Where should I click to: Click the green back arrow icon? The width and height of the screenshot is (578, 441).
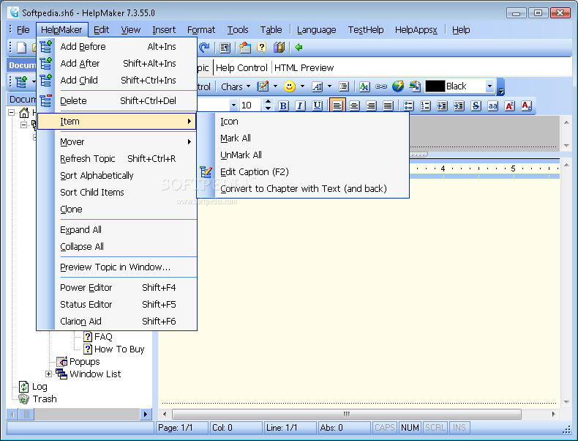click(x=299, y=47)
